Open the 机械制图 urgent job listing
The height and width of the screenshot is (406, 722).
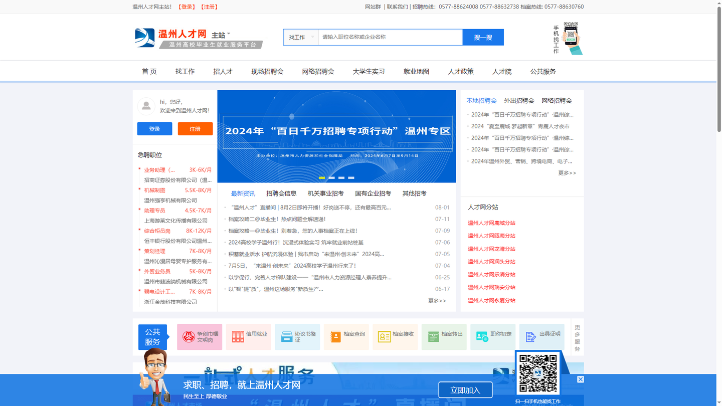tap(154, 190)
